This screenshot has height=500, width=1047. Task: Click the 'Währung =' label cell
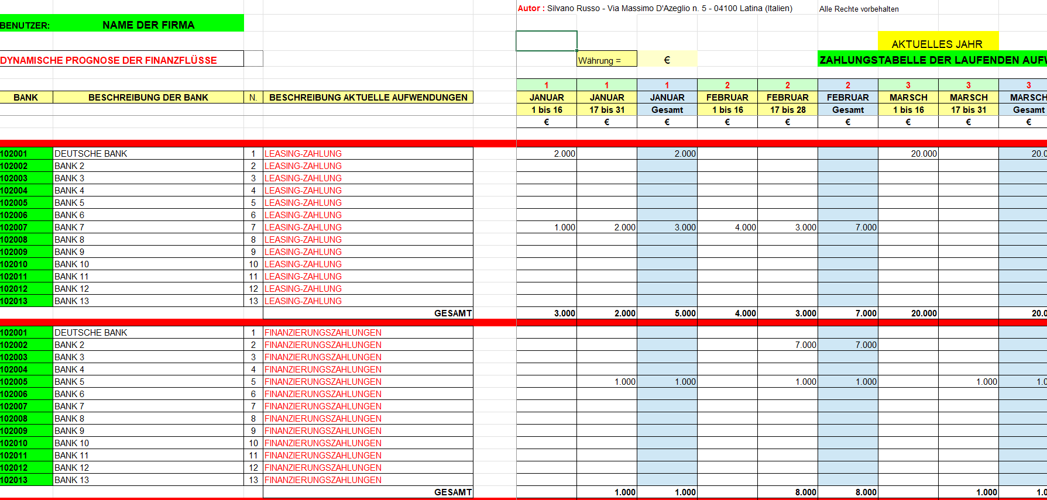[x=606, y=60]
